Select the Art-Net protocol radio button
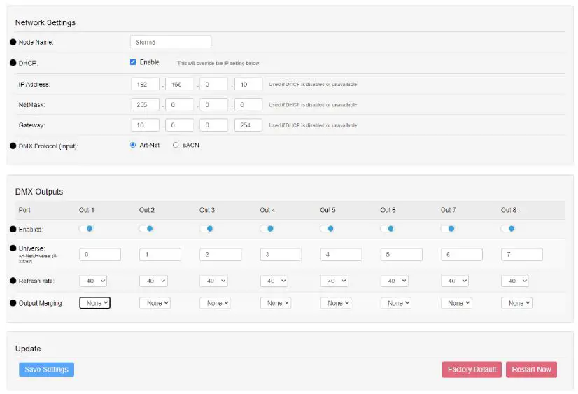The image size is (578, 394). click(133, 146)
